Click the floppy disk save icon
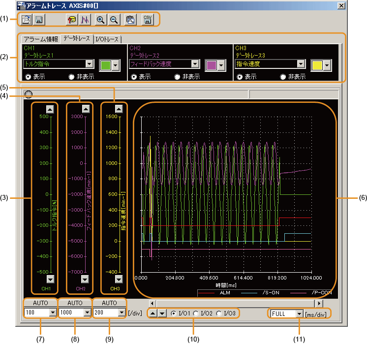This screenshot has width=367, height=344. pos(38,19)
